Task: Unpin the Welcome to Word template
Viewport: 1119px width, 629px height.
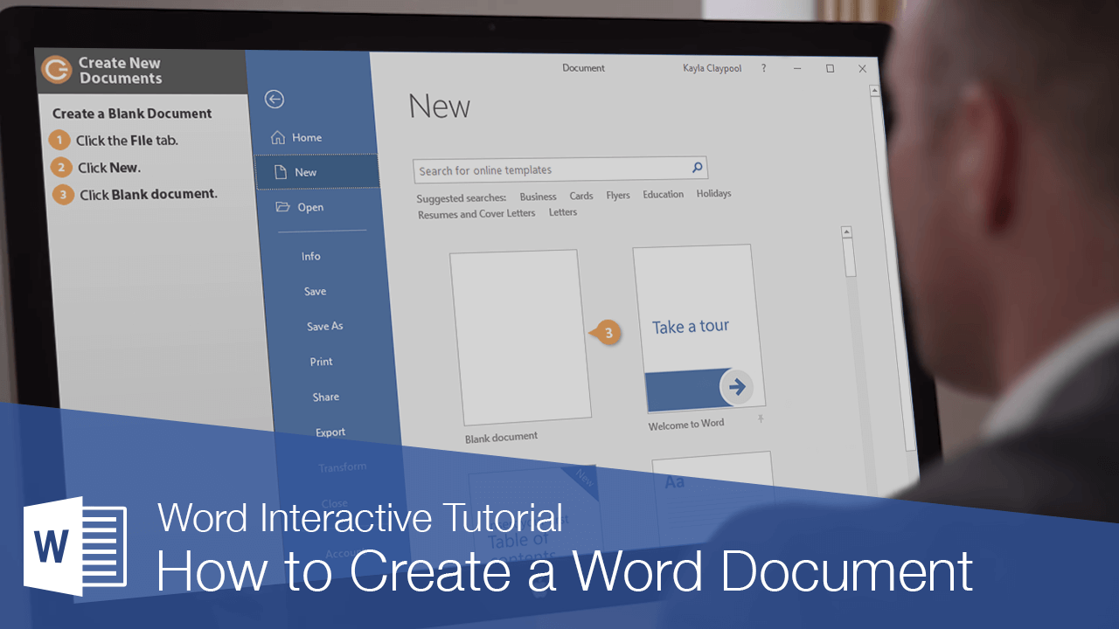Action: [x=760, y=418]
